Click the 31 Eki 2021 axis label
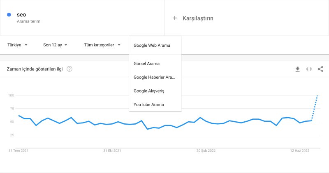This screenshot has height=173, width=329. (112, 150)
